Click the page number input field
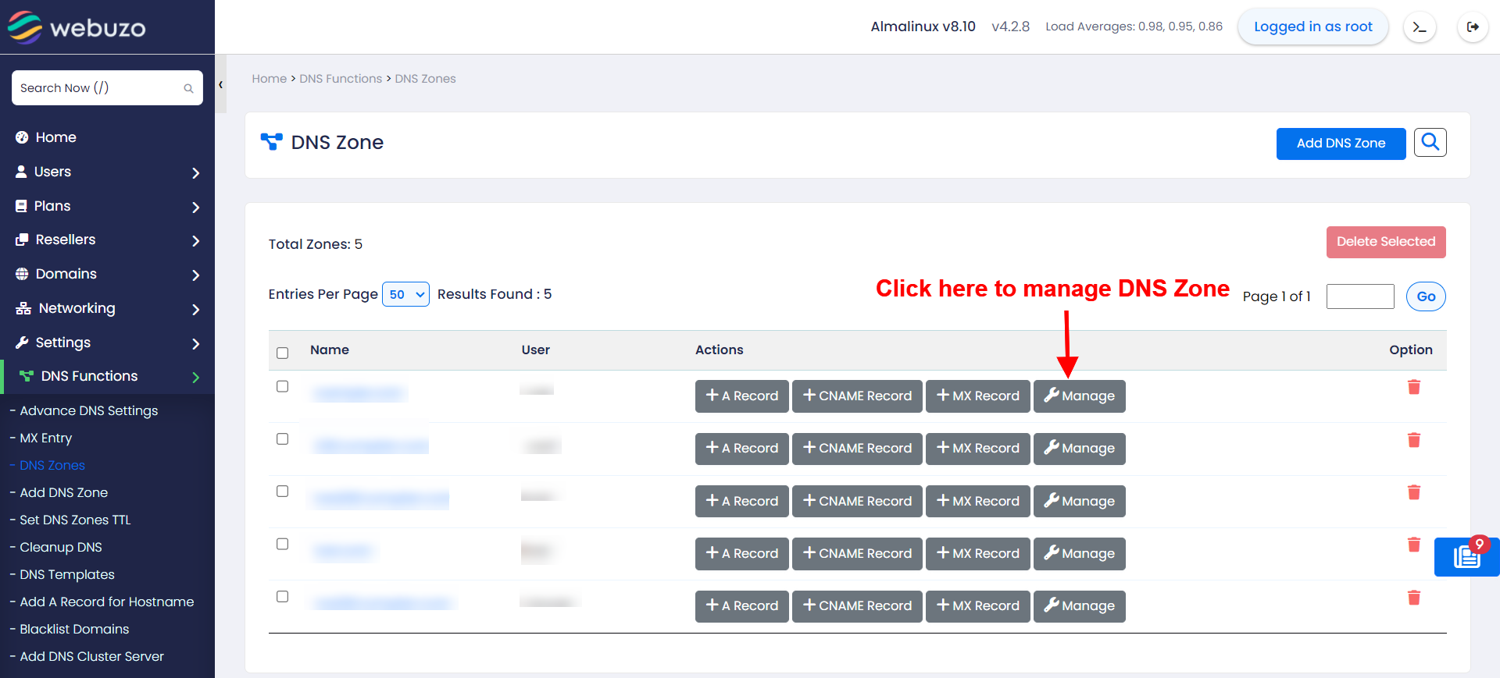 (1360, 296)
